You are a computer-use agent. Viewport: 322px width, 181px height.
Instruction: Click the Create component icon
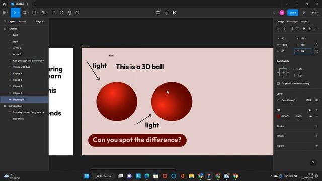[x=166, y=13]
